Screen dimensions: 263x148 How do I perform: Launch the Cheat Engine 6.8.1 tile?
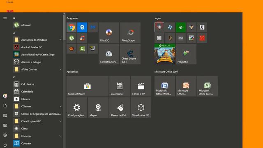tap(130, 54)
